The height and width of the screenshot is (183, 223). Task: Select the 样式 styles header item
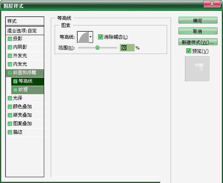(x=25, y=21)
